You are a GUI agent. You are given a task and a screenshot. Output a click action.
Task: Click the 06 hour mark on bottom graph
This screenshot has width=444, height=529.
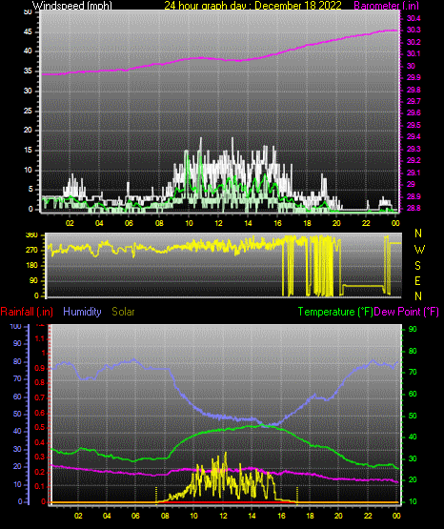(x=135, y=516)
